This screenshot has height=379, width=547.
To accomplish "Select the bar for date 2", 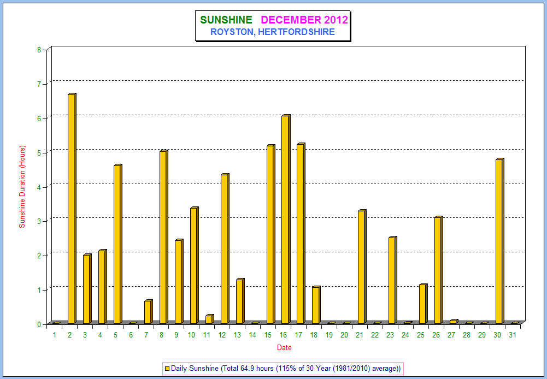I will pos(72,209).
